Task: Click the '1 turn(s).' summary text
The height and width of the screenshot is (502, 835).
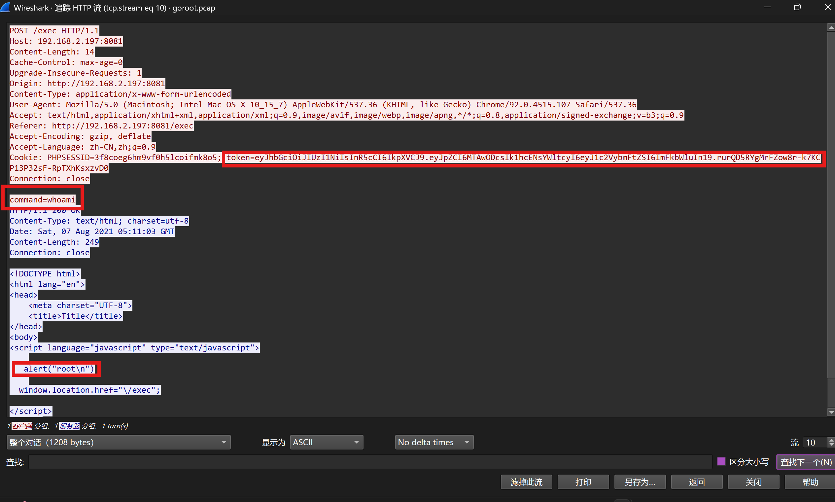Action: (115, 426)
